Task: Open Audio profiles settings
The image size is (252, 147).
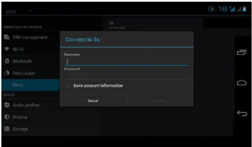Action: tap(31, 105)
